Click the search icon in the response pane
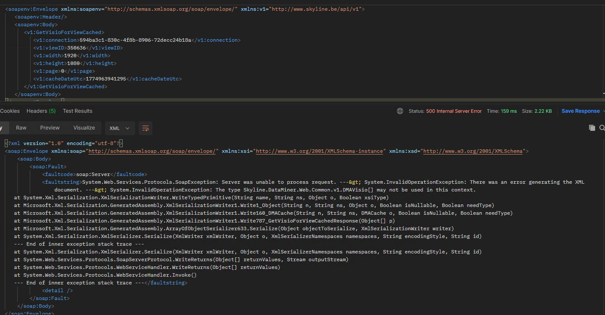Image resolution: width=605 pixels, height=315 pixels. coord(602,128)
